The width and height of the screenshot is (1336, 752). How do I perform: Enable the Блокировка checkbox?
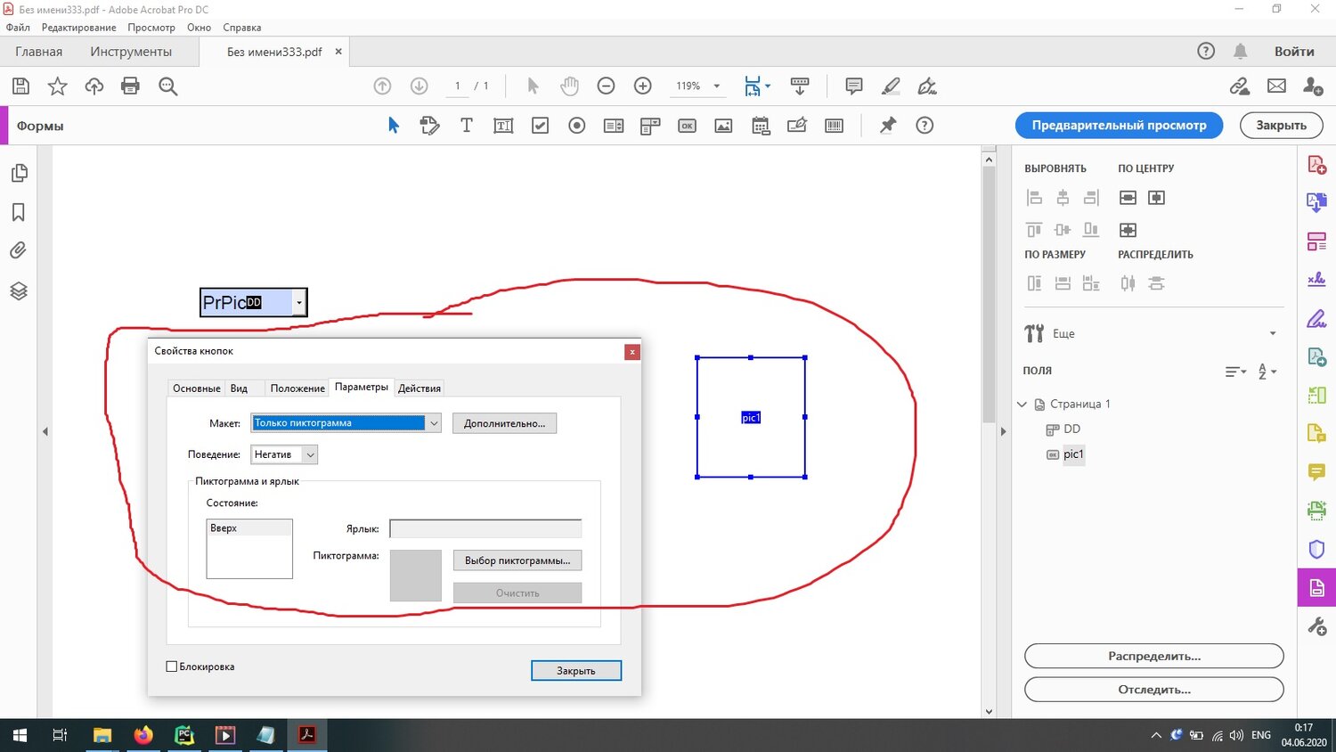click(x=172, y=666)
